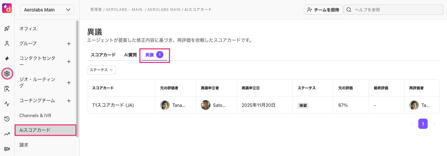This screenshot has height=156, width=447.
Task: Click the 67% original score cell
Action: pyautogui.click(x=343, y=105)
